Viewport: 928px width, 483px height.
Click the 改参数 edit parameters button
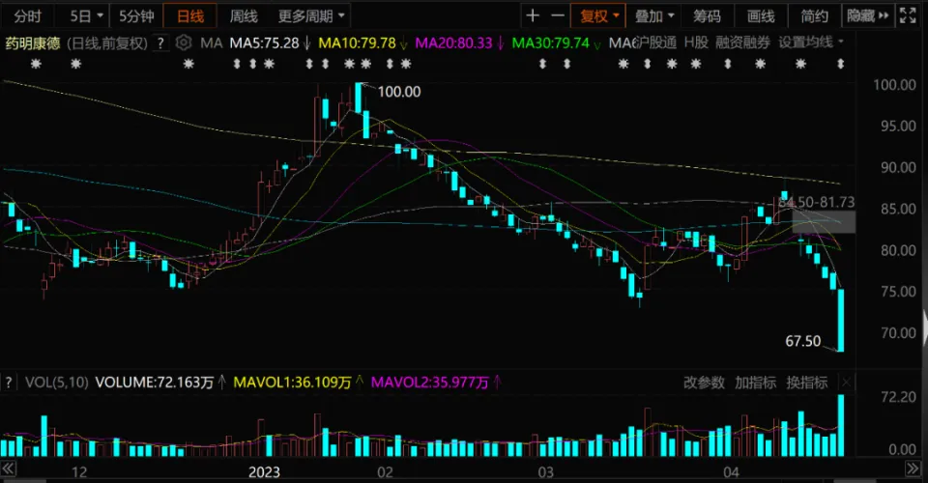704,383
